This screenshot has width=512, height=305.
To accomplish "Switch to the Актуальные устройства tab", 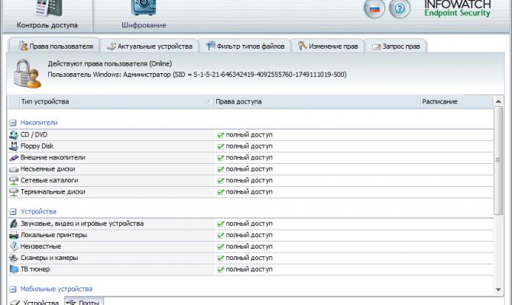I will tap(149, 47).
